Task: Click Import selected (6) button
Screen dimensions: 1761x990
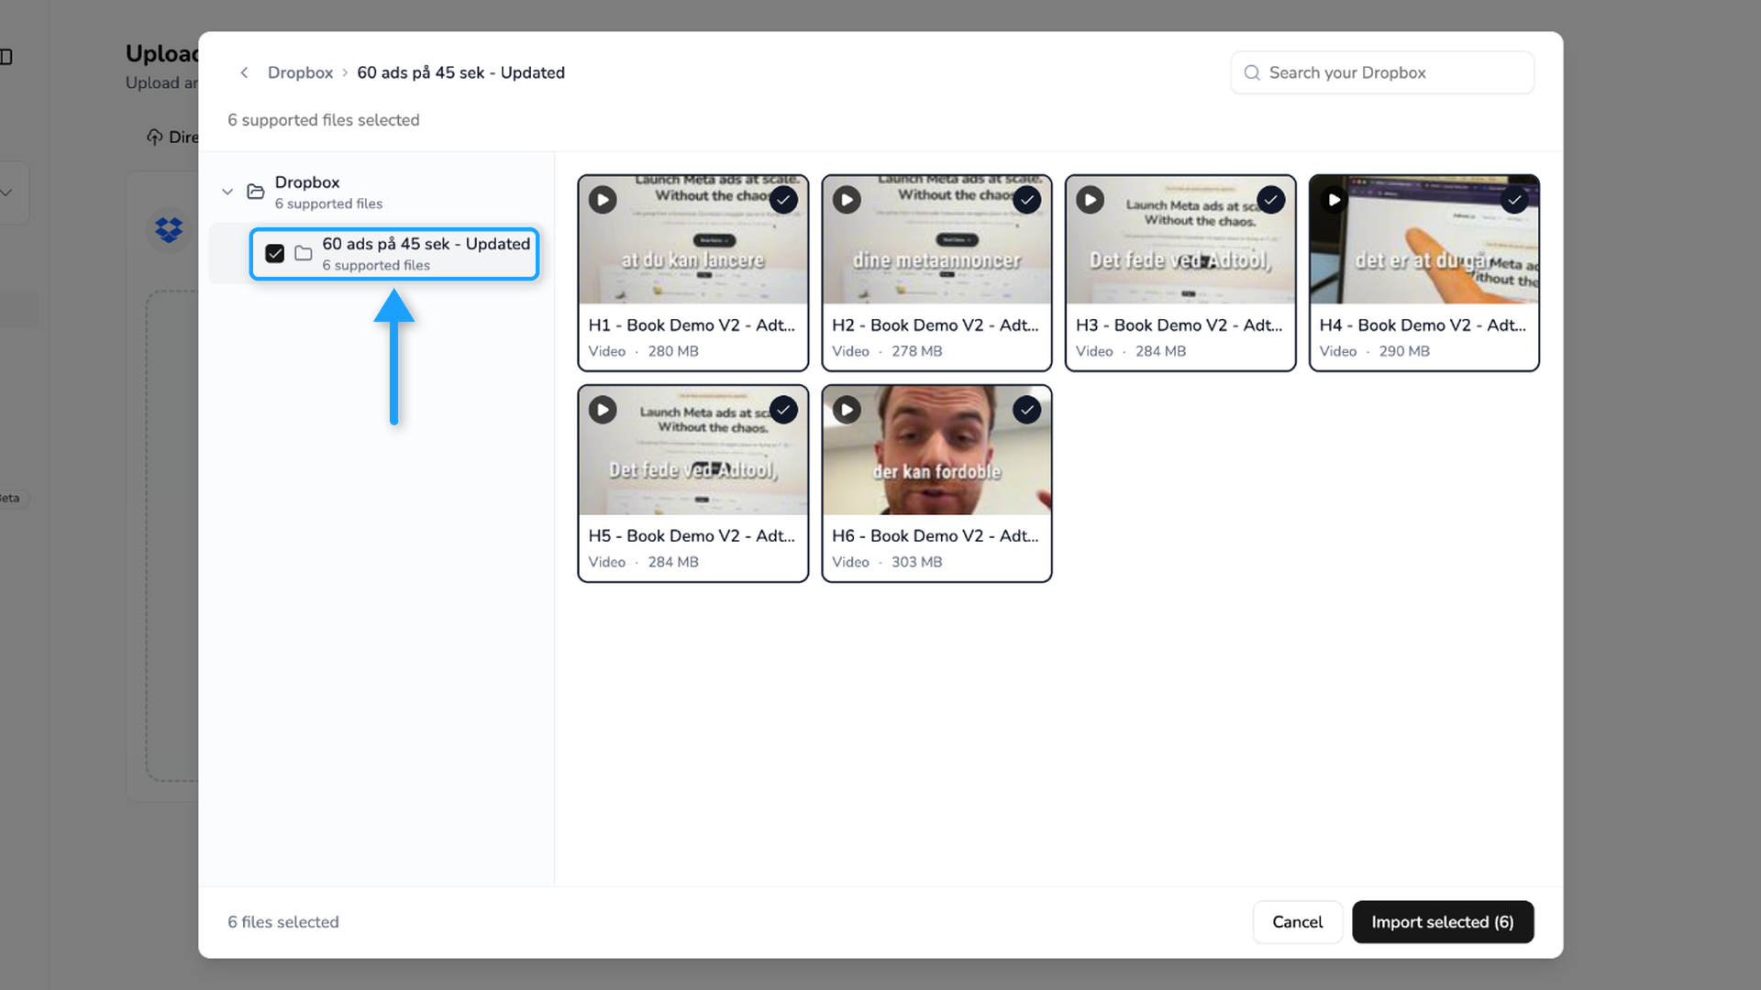Action: tap(1443, 922)
